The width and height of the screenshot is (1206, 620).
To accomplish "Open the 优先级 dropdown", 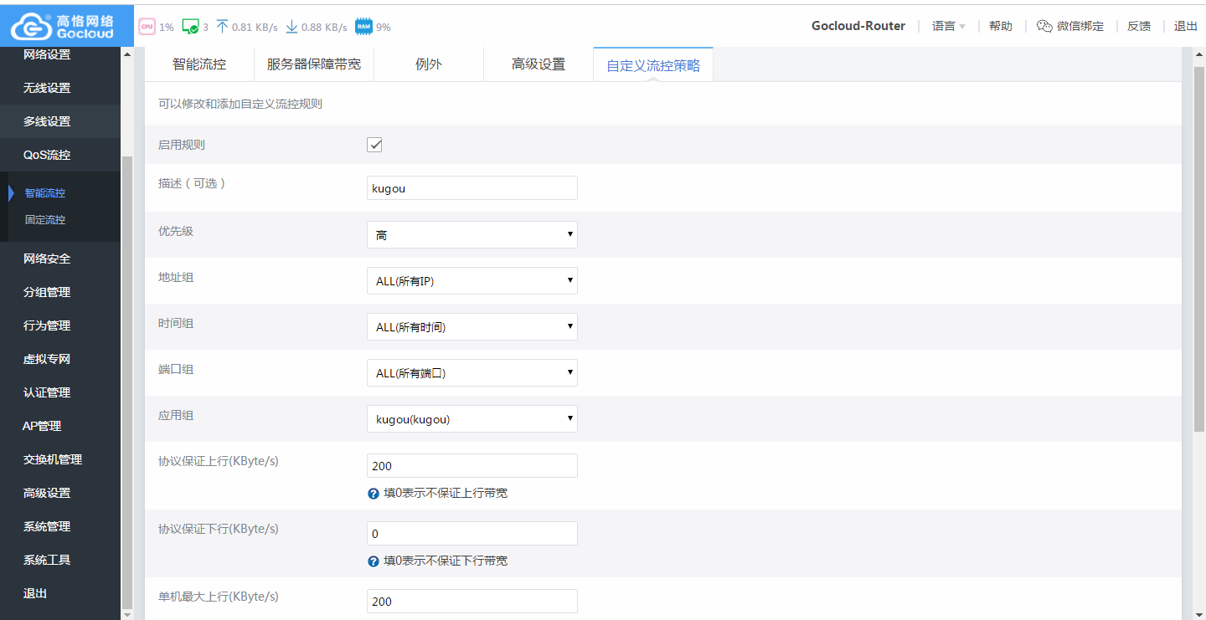I will coord(472,235).
